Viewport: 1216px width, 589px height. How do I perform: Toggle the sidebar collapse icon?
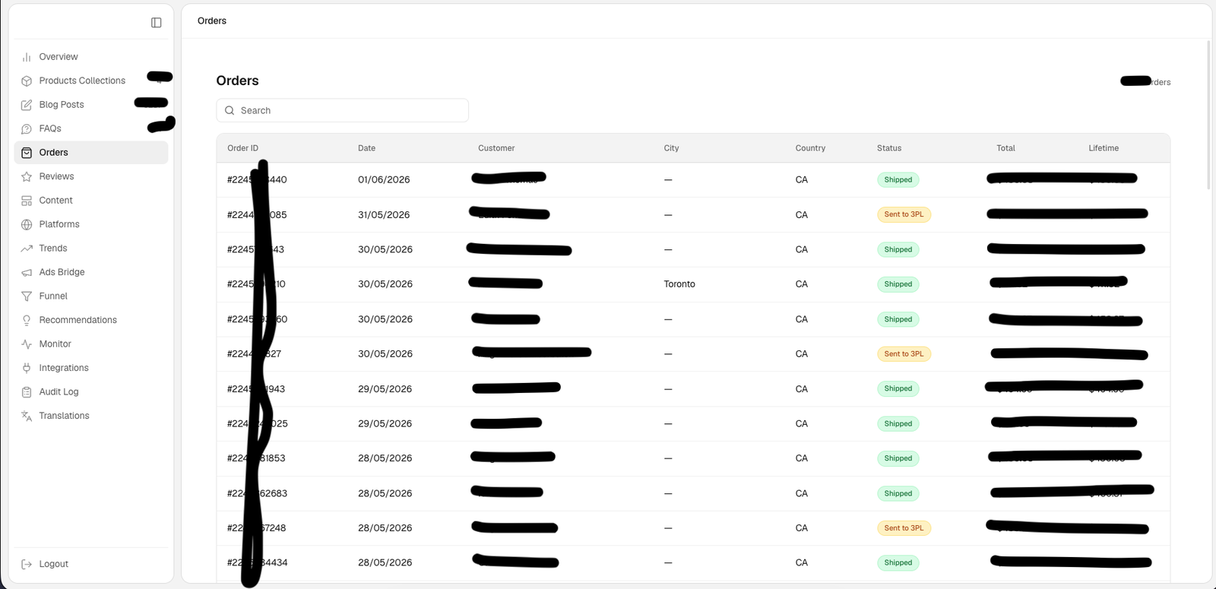coord(157,23)
